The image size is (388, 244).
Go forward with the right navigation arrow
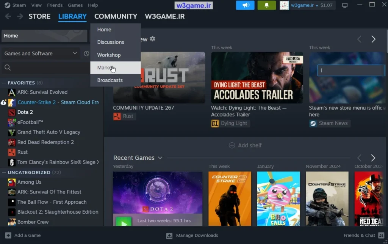point(20,16)
